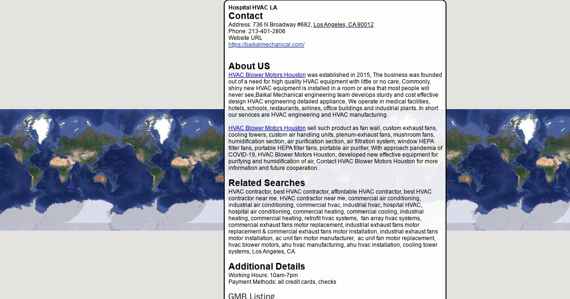
Task: Click the gray blank area above the left map
Action: pos(112,55)
